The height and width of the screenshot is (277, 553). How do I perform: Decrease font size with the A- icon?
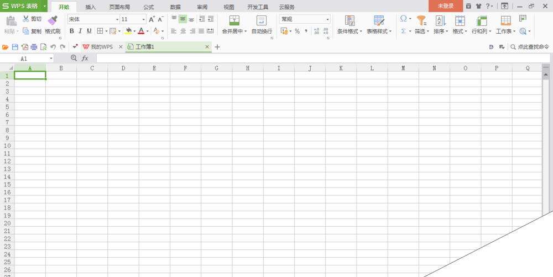pyautogui.click(x=160, y=19)
